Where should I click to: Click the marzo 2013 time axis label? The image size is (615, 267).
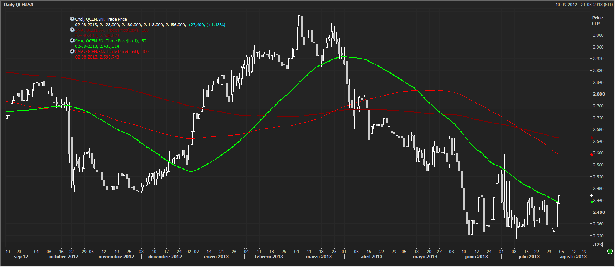click(x=319, y=257)
